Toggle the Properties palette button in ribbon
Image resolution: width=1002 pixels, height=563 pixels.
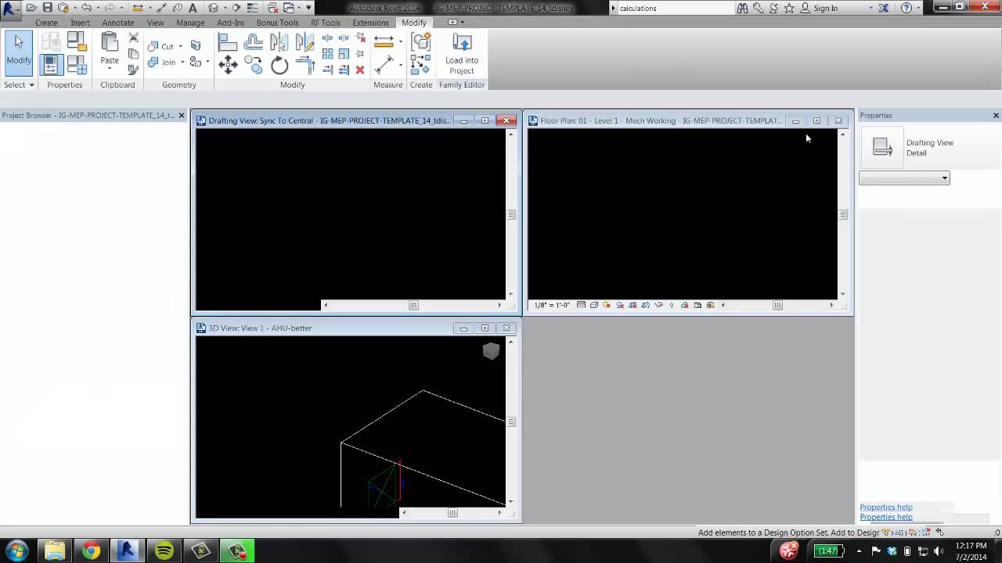click(51, 64)
